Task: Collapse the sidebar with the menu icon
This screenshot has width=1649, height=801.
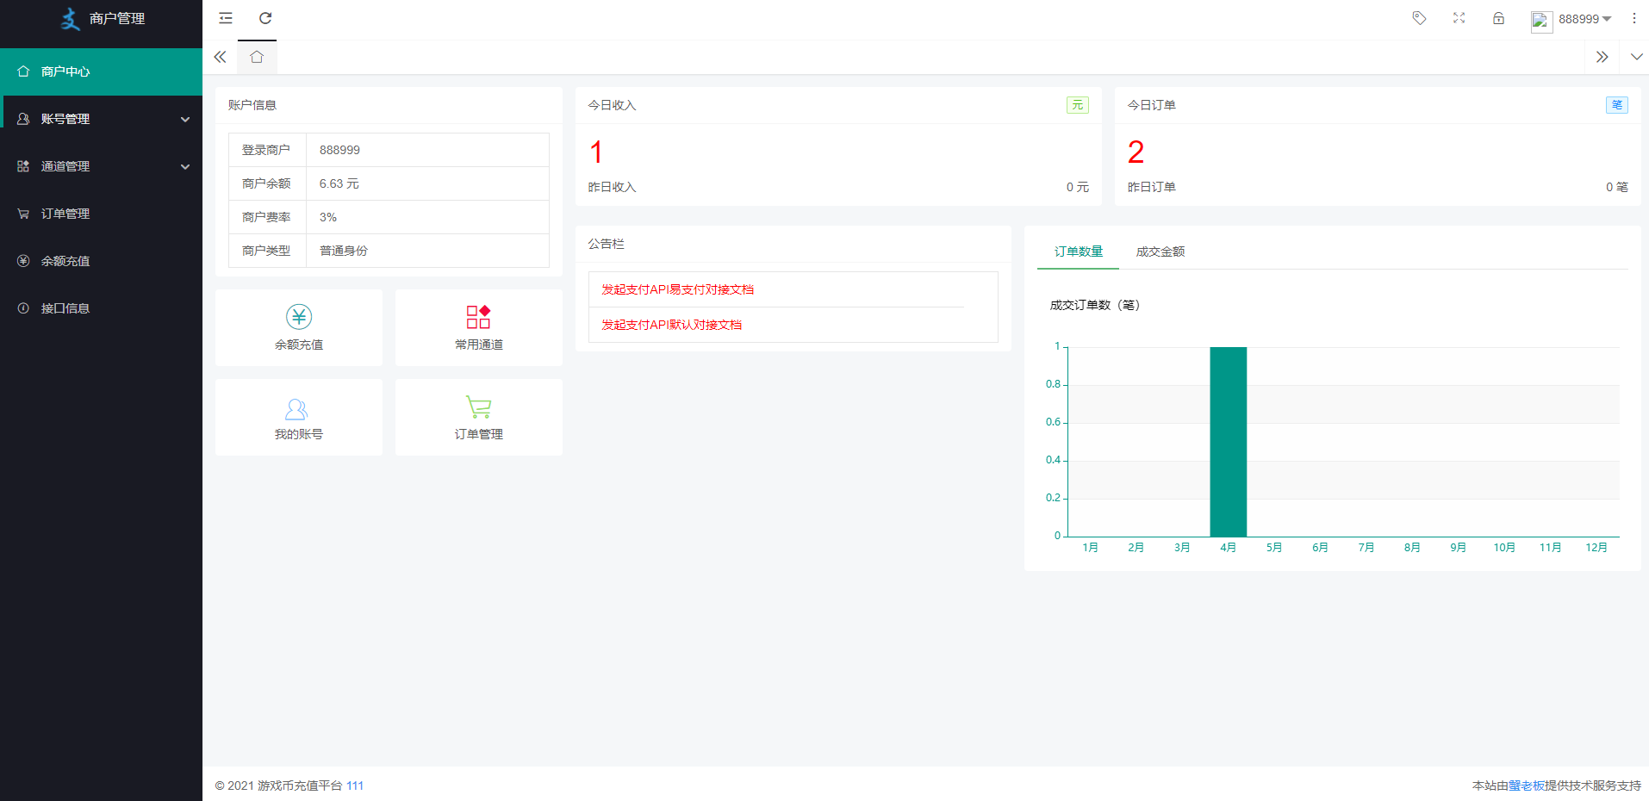Action: pyautogui.click(x=225, y=18)
